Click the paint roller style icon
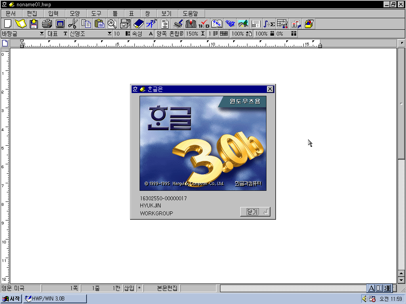The image size is (406, 304). point(178,24)
